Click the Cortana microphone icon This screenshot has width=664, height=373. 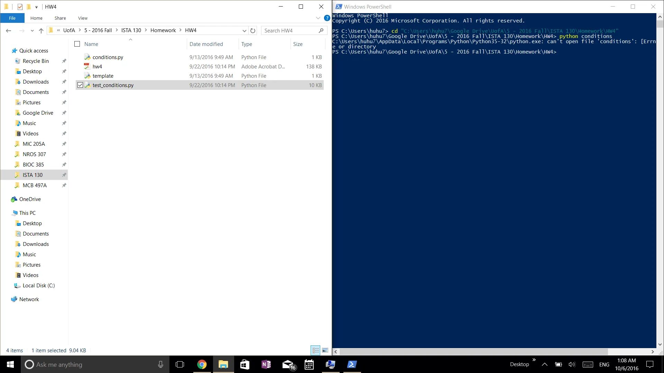point(160,364)
